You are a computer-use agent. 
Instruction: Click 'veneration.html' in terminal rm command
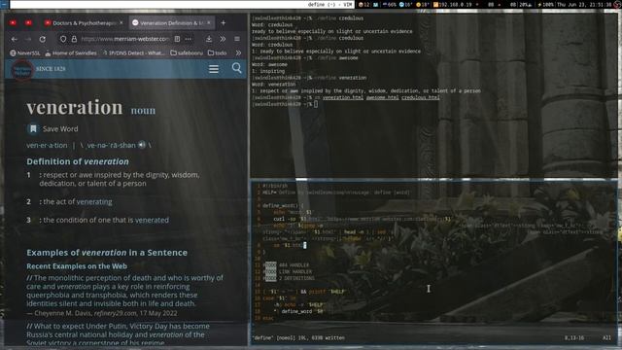point(343,97)
